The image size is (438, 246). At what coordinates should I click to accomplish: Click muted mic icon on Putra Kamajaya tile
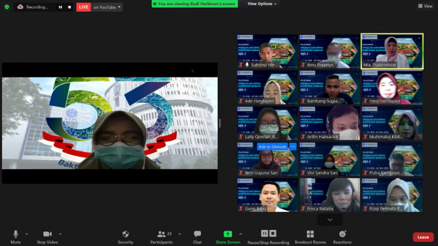(366, 172)
